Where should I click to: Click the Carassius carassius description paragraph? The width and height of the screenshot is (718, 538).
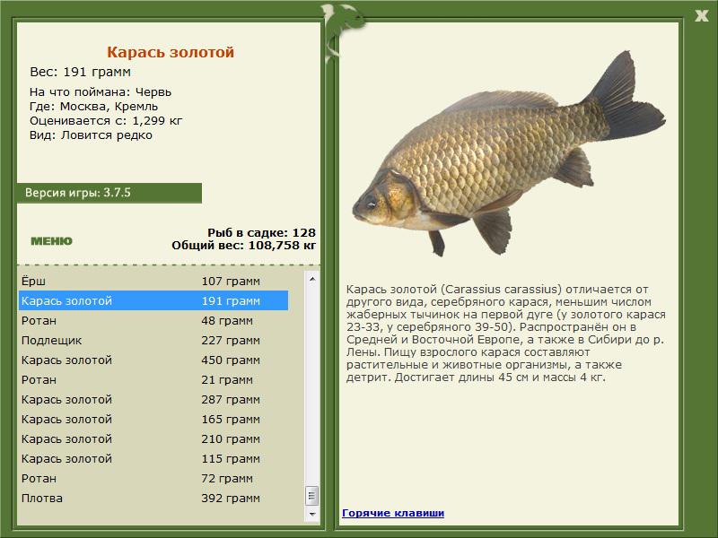point(506,333)
